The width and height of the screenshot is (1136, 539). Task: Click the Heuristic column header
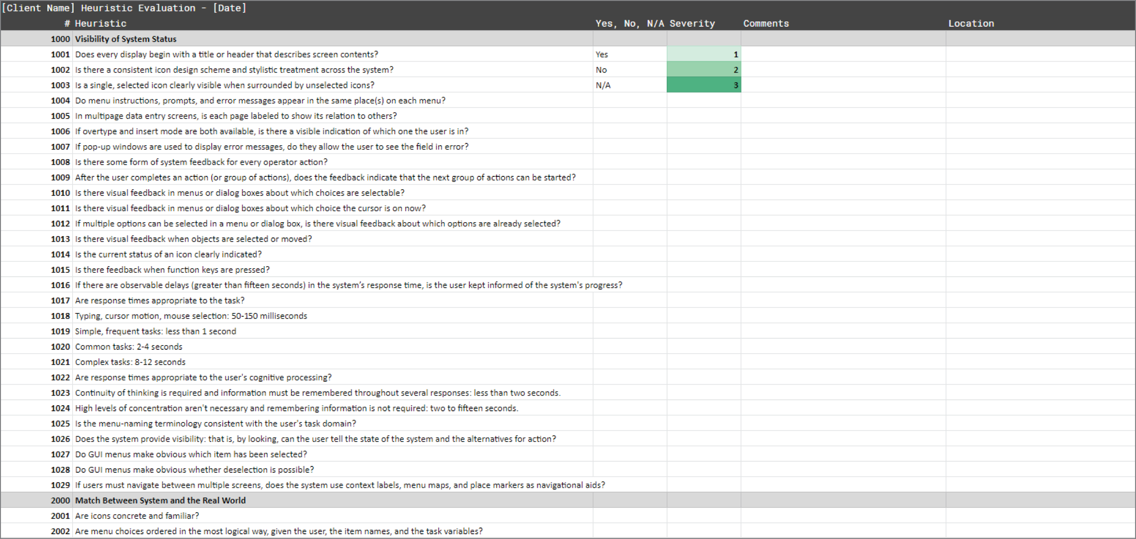click(x=100, y=23)
